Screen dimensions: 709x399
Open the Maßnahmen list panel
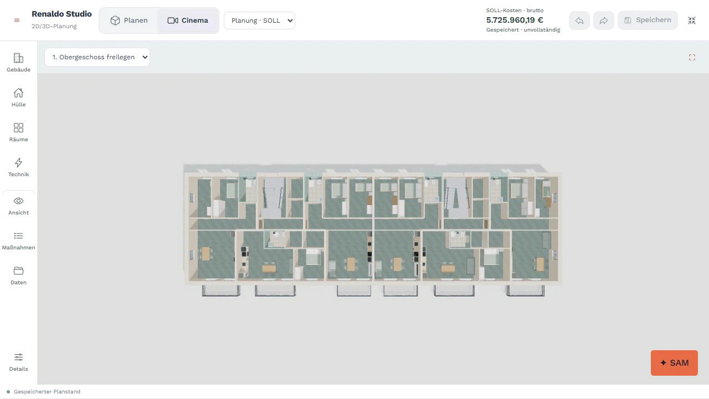point(18,241)
